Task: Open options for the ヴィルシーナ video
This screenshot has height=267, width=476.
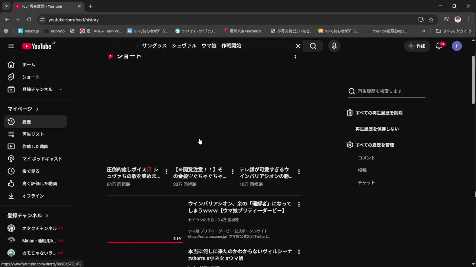Action: tap(299, 252)
